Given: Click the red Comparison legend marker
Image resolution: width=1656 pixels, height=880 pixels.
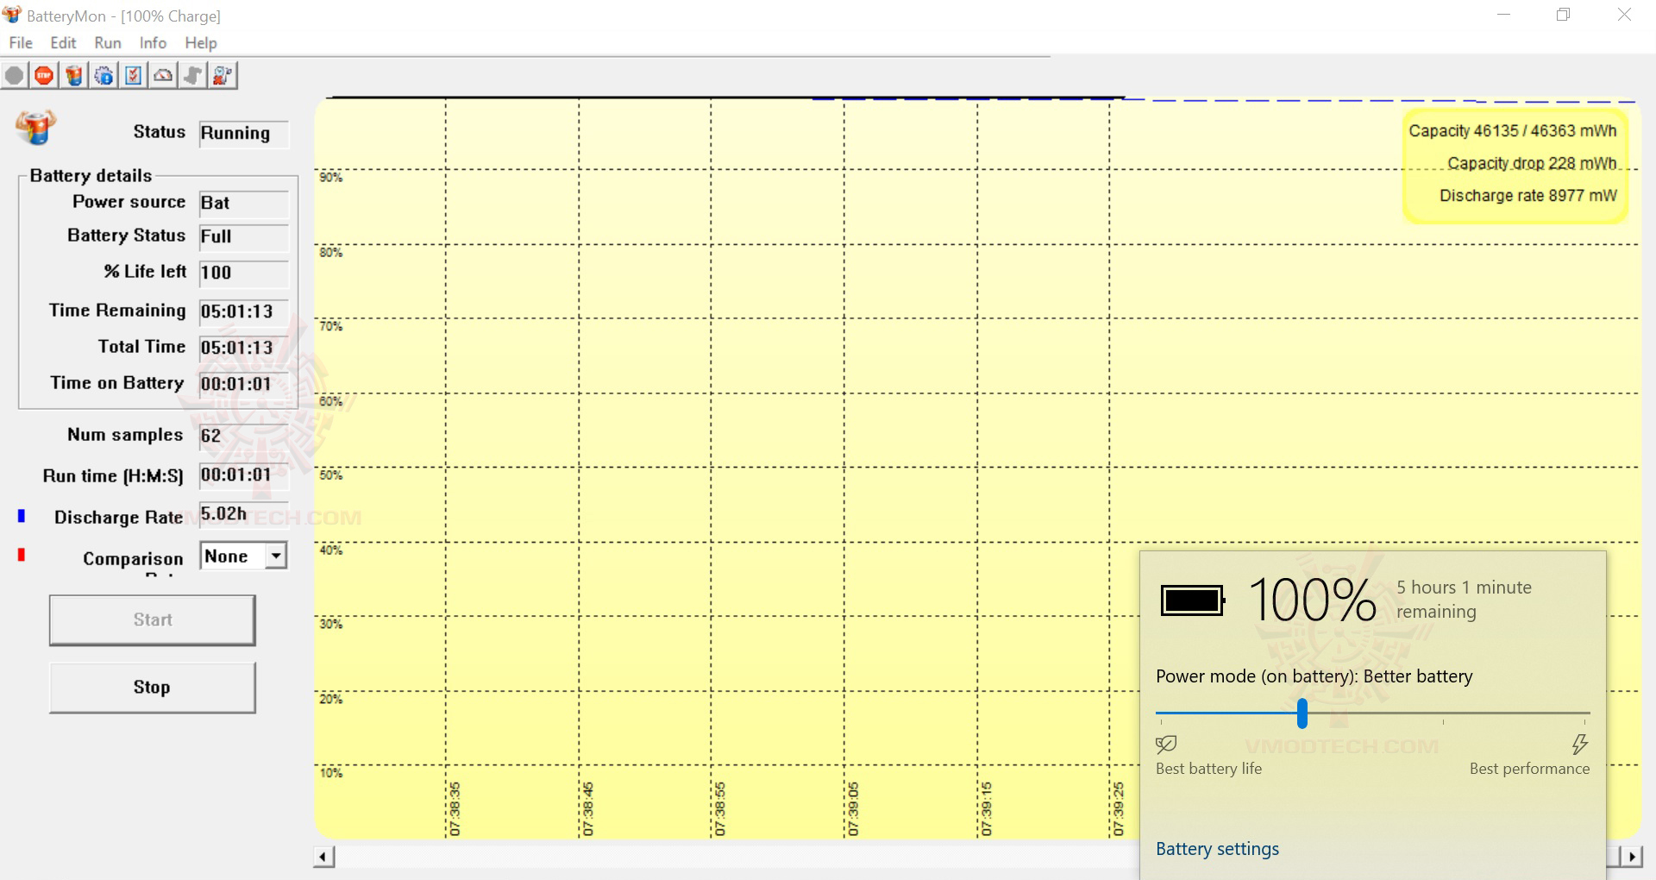Looking at the screenshot, I should tap(22, 555).
